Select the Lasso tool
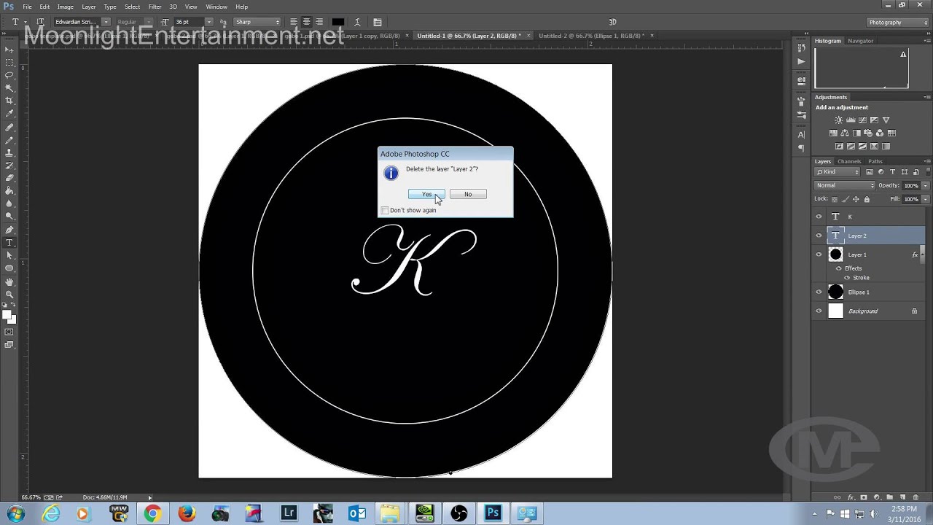Image resolution: width=933 pixels, height=525 pixels. coord(9,75)
